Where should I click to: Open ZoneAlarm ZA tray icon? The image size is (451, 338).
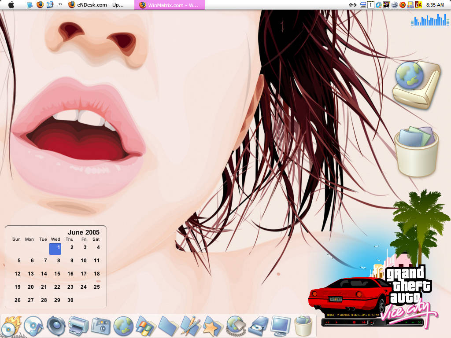[x=418, y=4]
